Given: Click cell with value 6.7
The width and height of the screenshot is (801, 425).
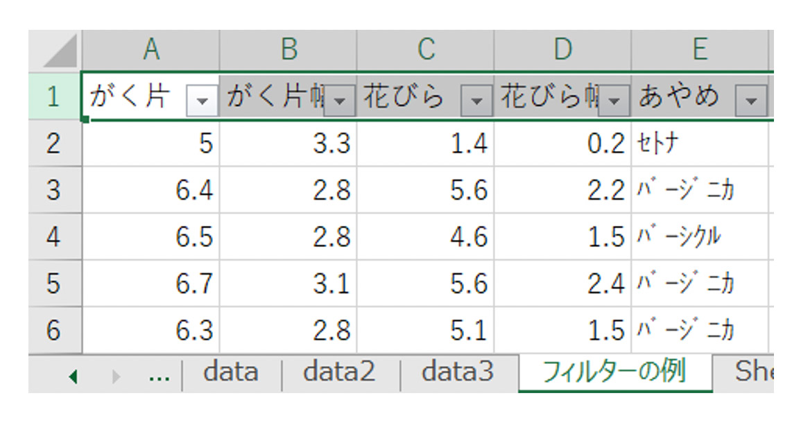Looking at the screenshot, I should coord(150,284).
